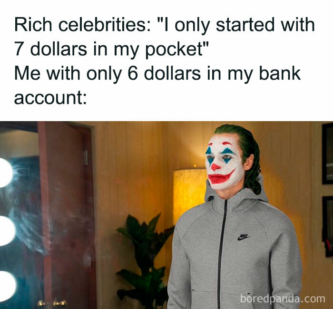Screen dimensions: 333x309
Task: Click the text "7 dollars in my pocket"
Action: click(x=110, y=50)
